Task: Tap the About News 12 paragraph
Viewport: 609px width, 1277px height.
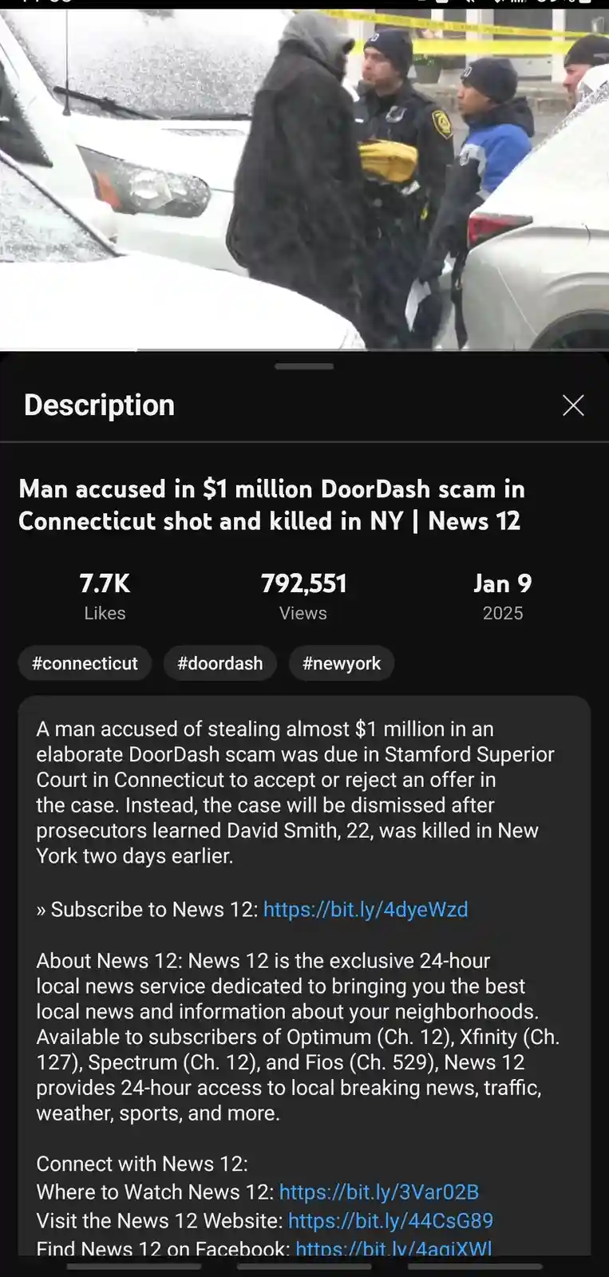Action: pyautogui.click(x=298, y=1037)
